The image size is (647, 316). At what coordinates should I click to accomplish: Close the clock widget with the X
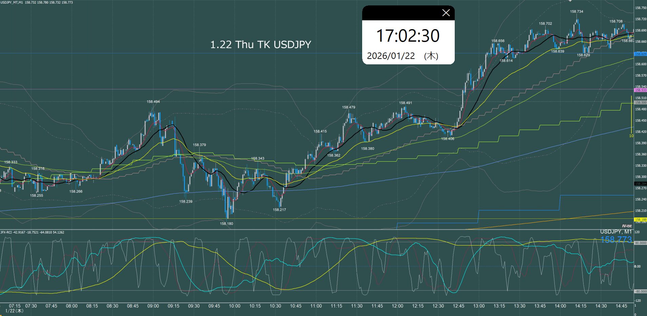(446, 13)
